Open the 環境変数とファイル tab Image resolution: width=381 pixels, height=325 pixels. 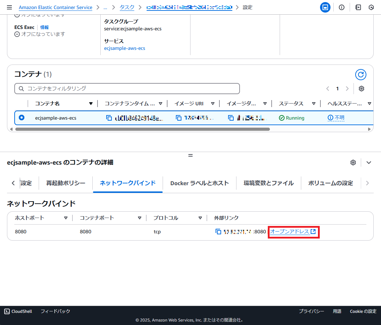pyautogui.click(x=269, y=183)
